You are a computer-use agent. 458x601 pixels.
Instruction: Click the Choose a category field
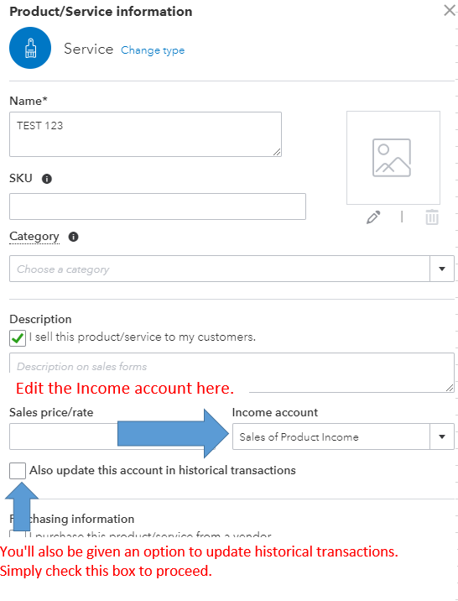click(x=220, y=269)
